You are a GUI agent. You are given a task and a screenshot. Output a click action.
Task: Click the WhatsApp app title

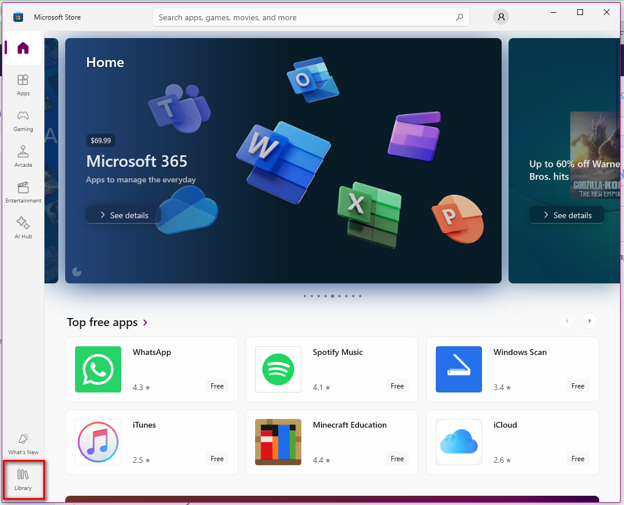tap(152, 352)
